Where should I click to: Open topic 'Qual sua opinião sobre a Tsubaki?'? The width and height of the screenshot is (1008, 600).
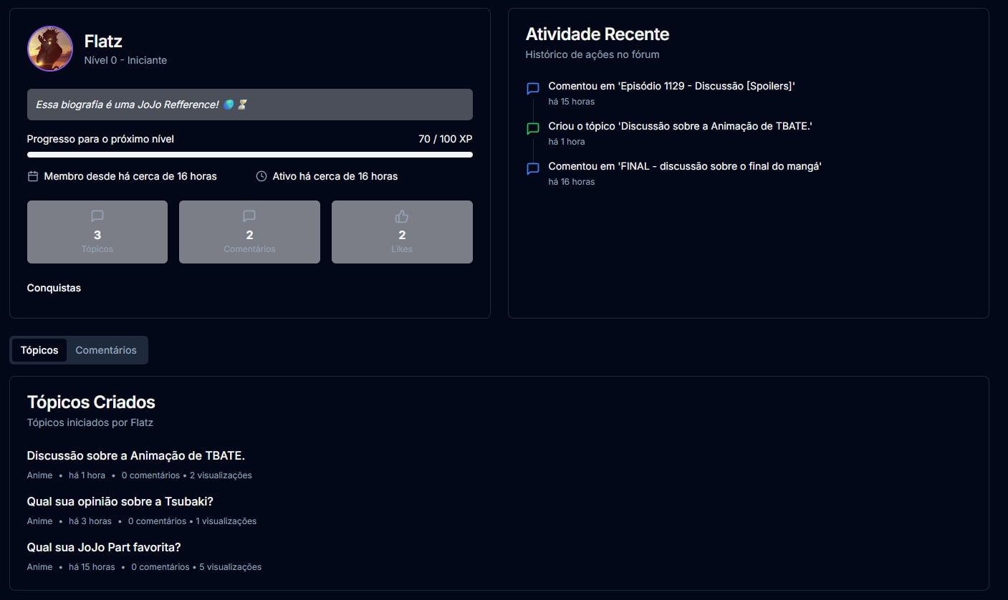click(120, 501)
